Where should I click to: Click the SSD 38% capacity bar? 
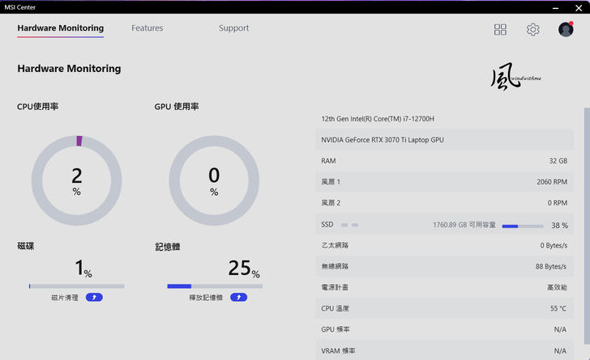tap(523, 227)
